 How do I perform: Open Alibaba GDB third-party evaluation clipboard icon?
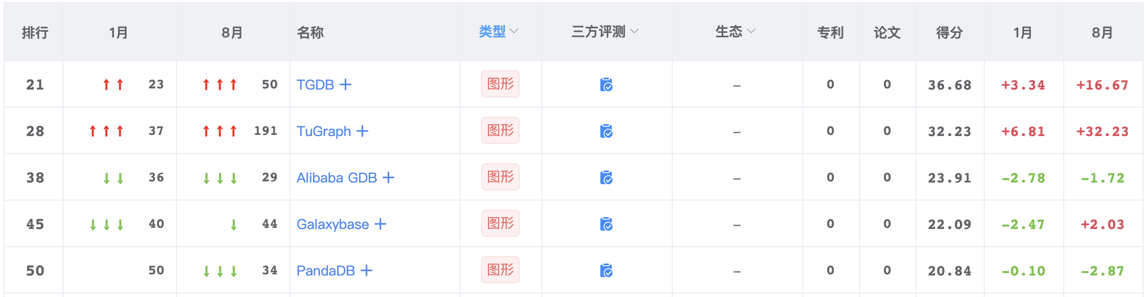(x=606, y=177)
